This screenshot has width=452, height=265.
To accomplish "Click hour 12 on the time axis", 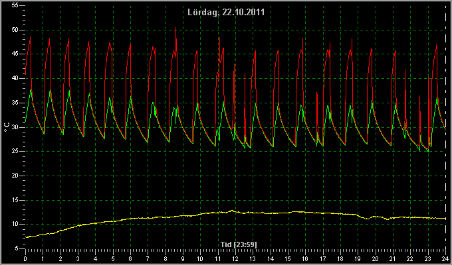I will pos(235,258).
